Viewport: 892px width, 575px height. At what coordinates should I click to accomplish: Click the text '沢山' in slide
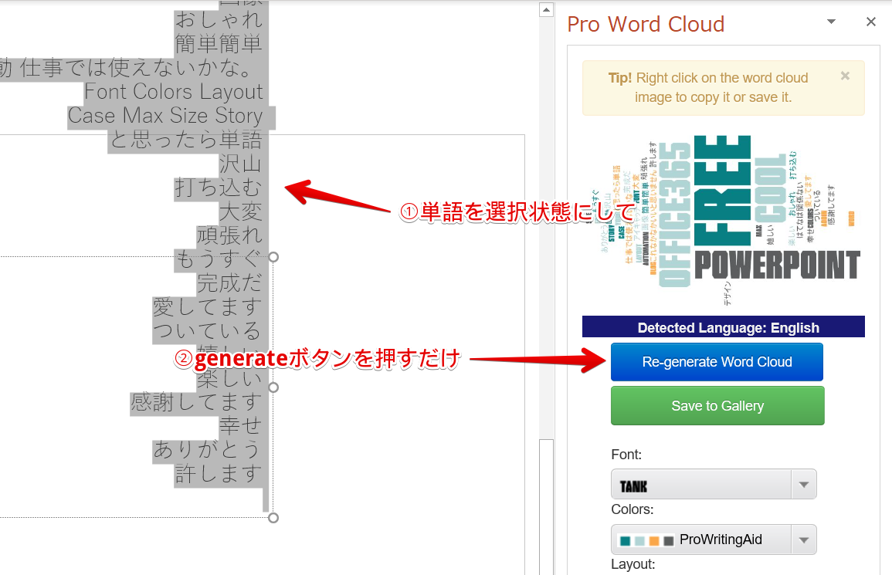click(x=240, y=164)
